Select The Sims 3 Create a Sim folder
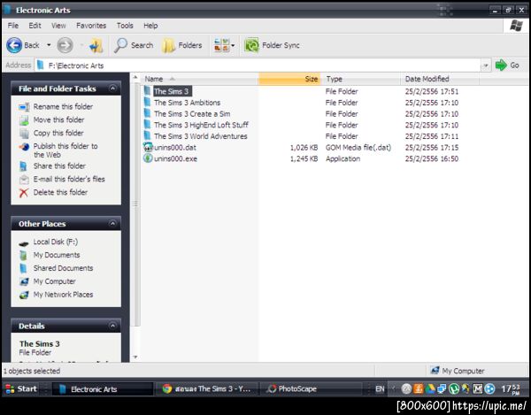The width and height of the screenshot is (531, 415). 192,114
